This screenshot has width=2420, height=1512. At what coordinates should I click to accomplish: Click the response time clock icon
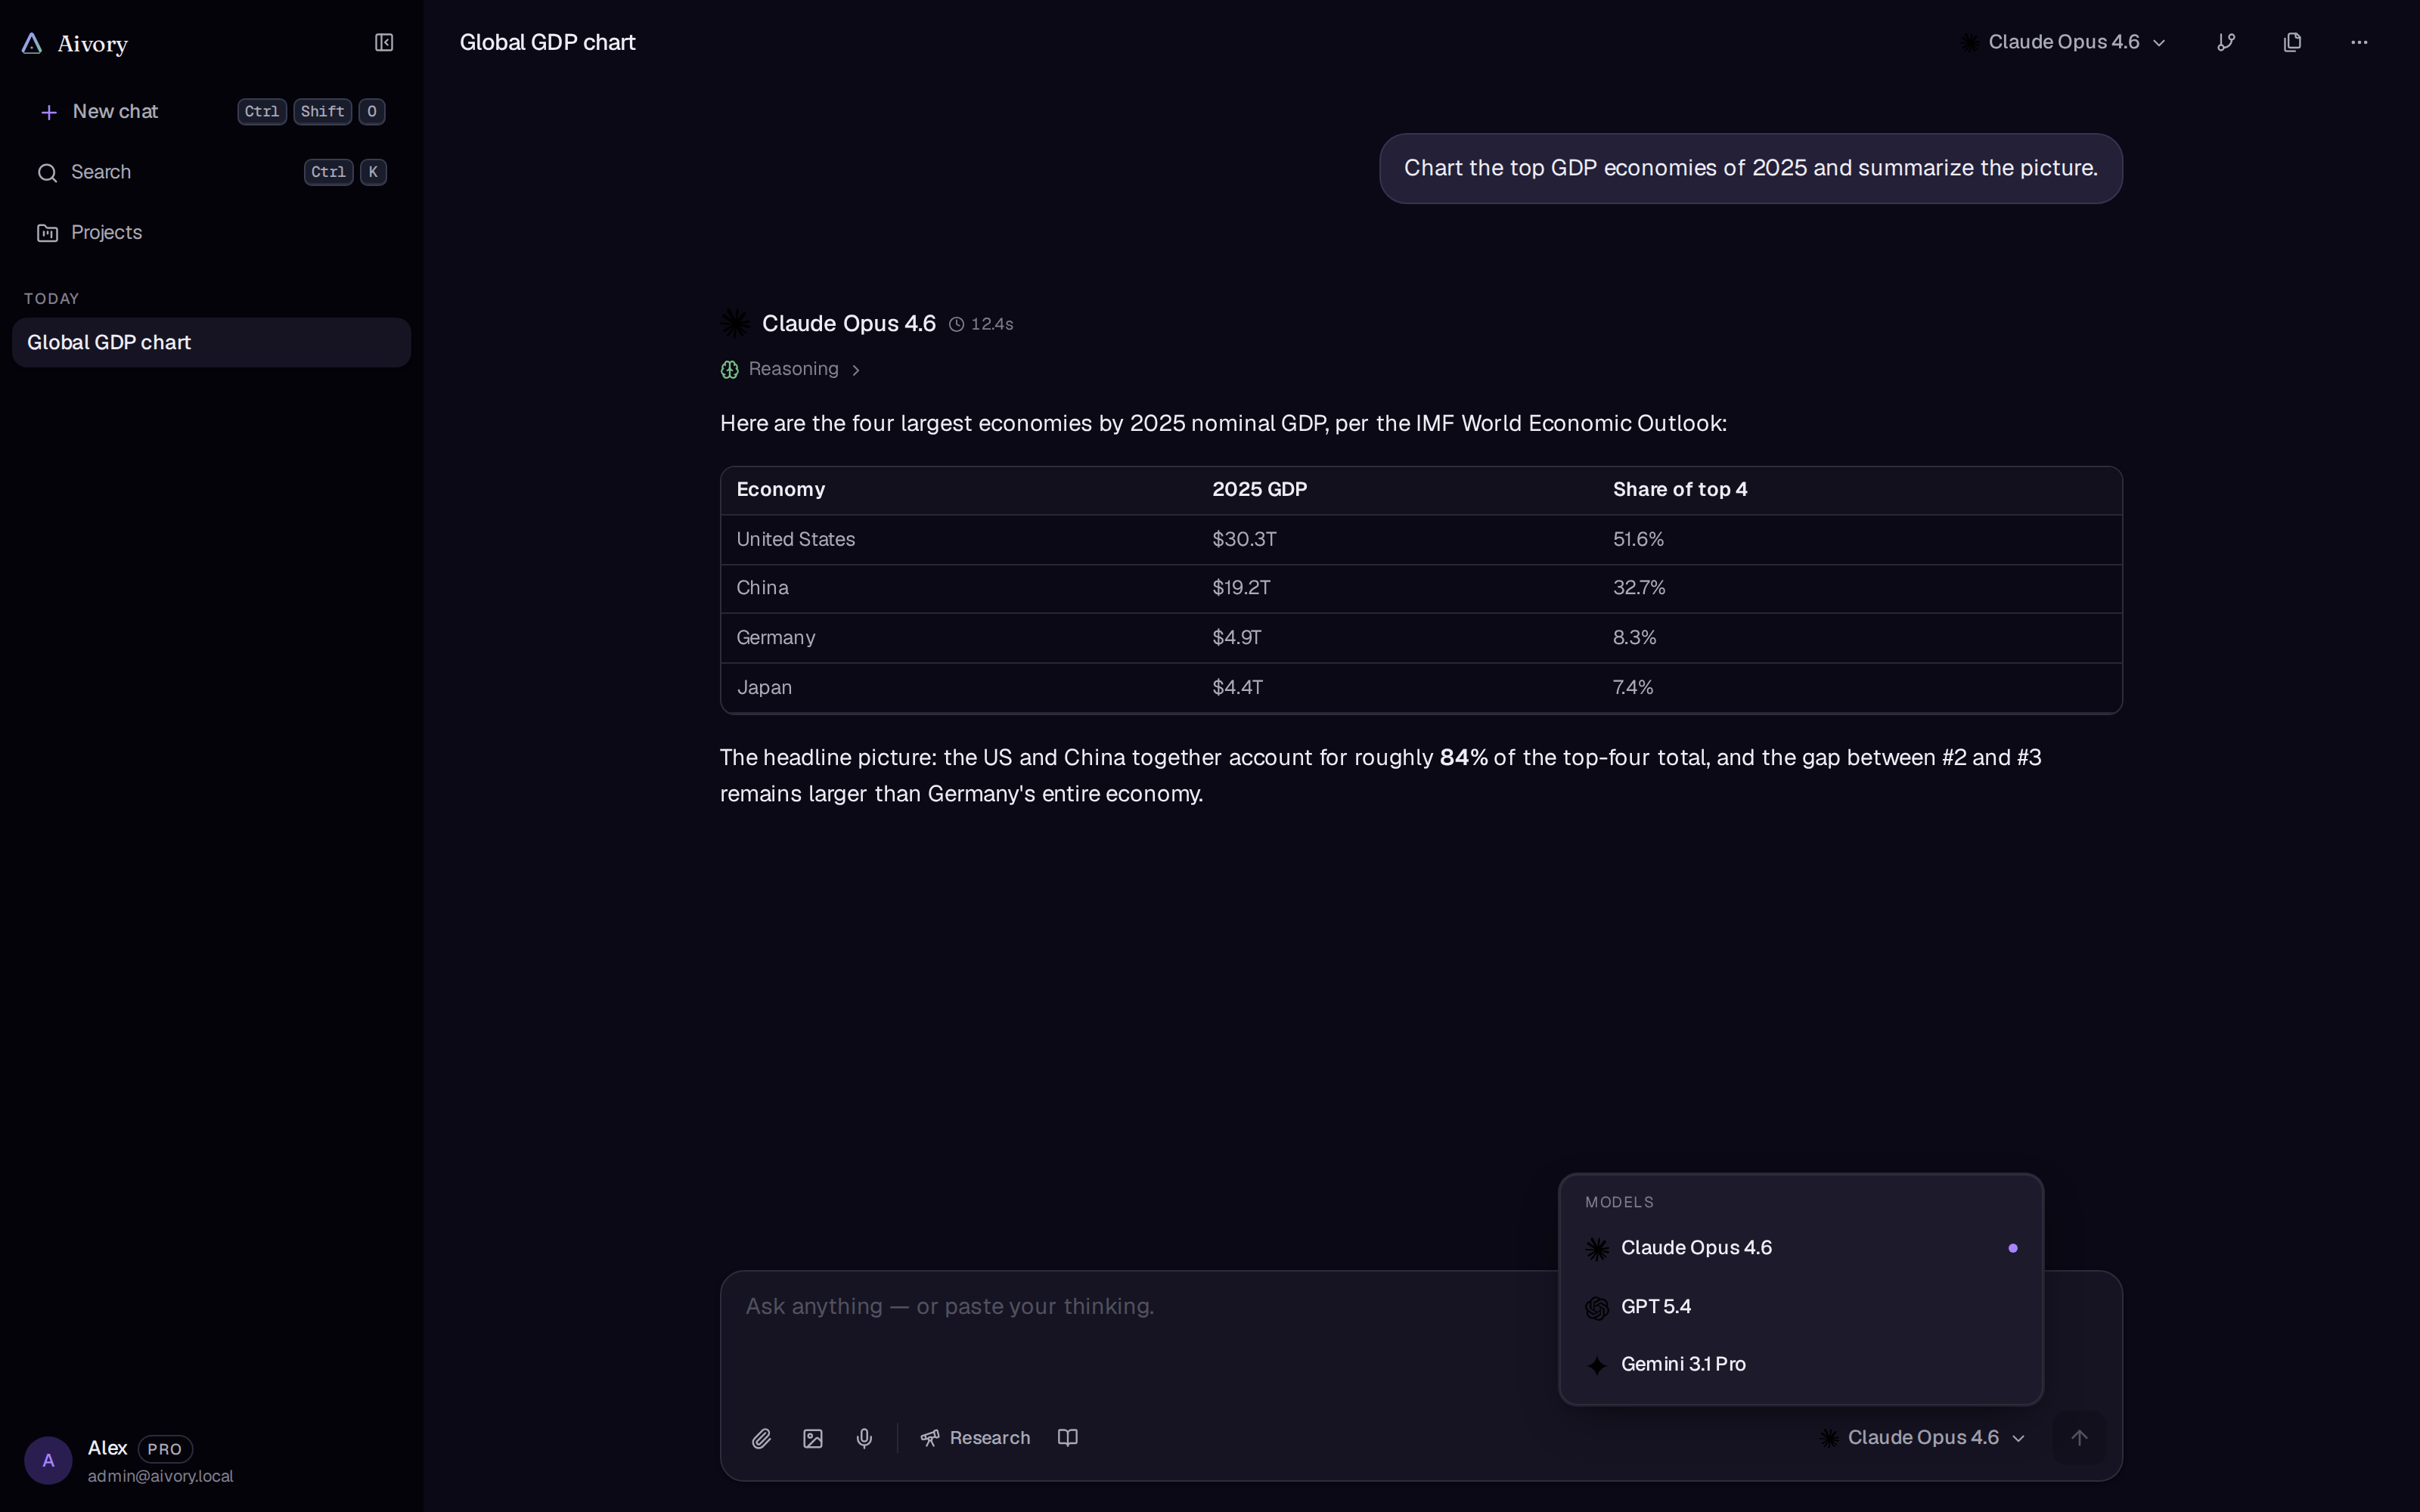tap(956, 324)
